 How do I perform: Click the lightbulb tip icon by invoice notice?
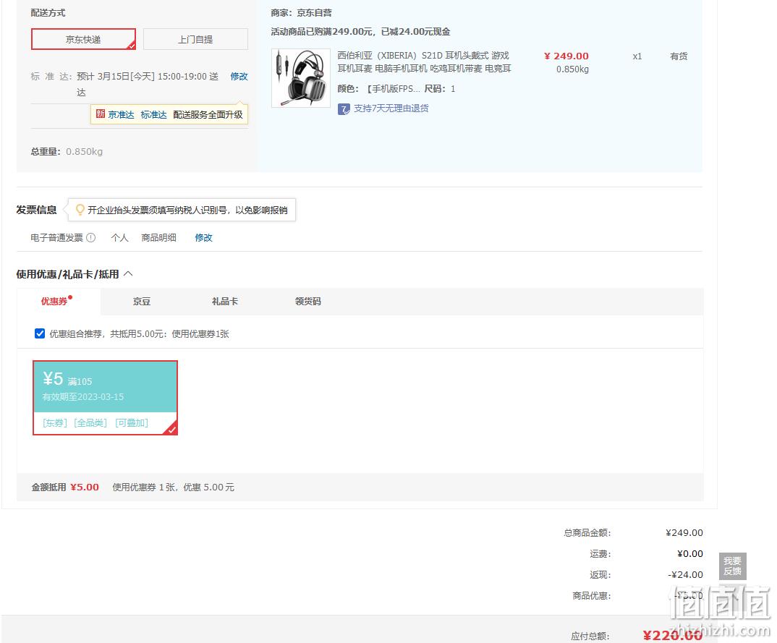click(x=80, y=210)
